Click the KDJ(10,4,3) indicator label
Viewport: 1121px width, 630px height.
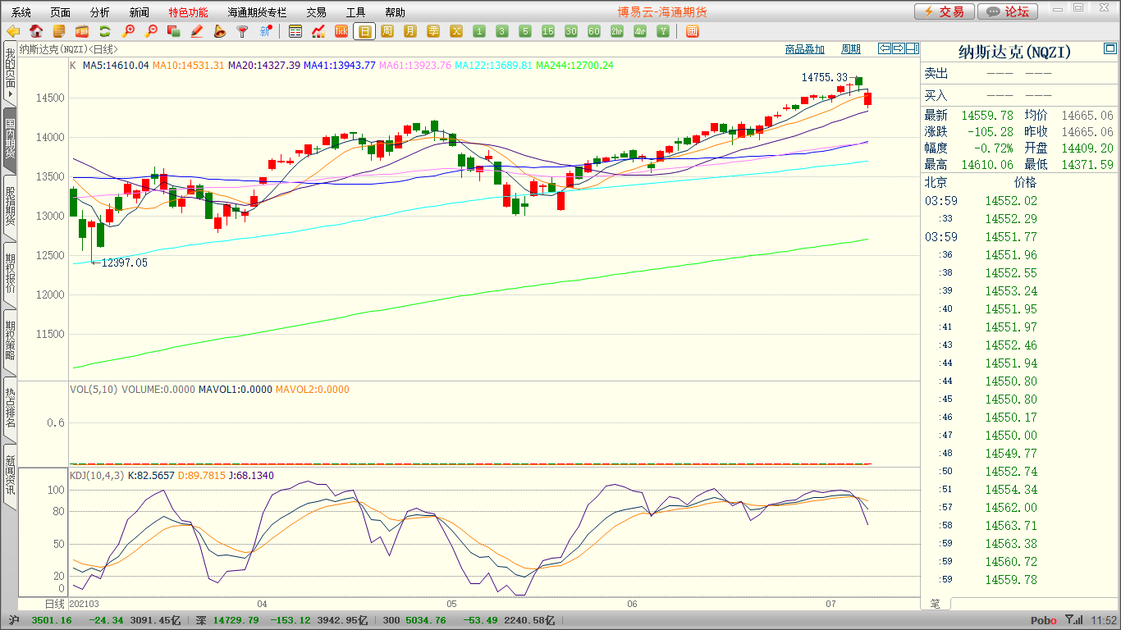(97, 476)
